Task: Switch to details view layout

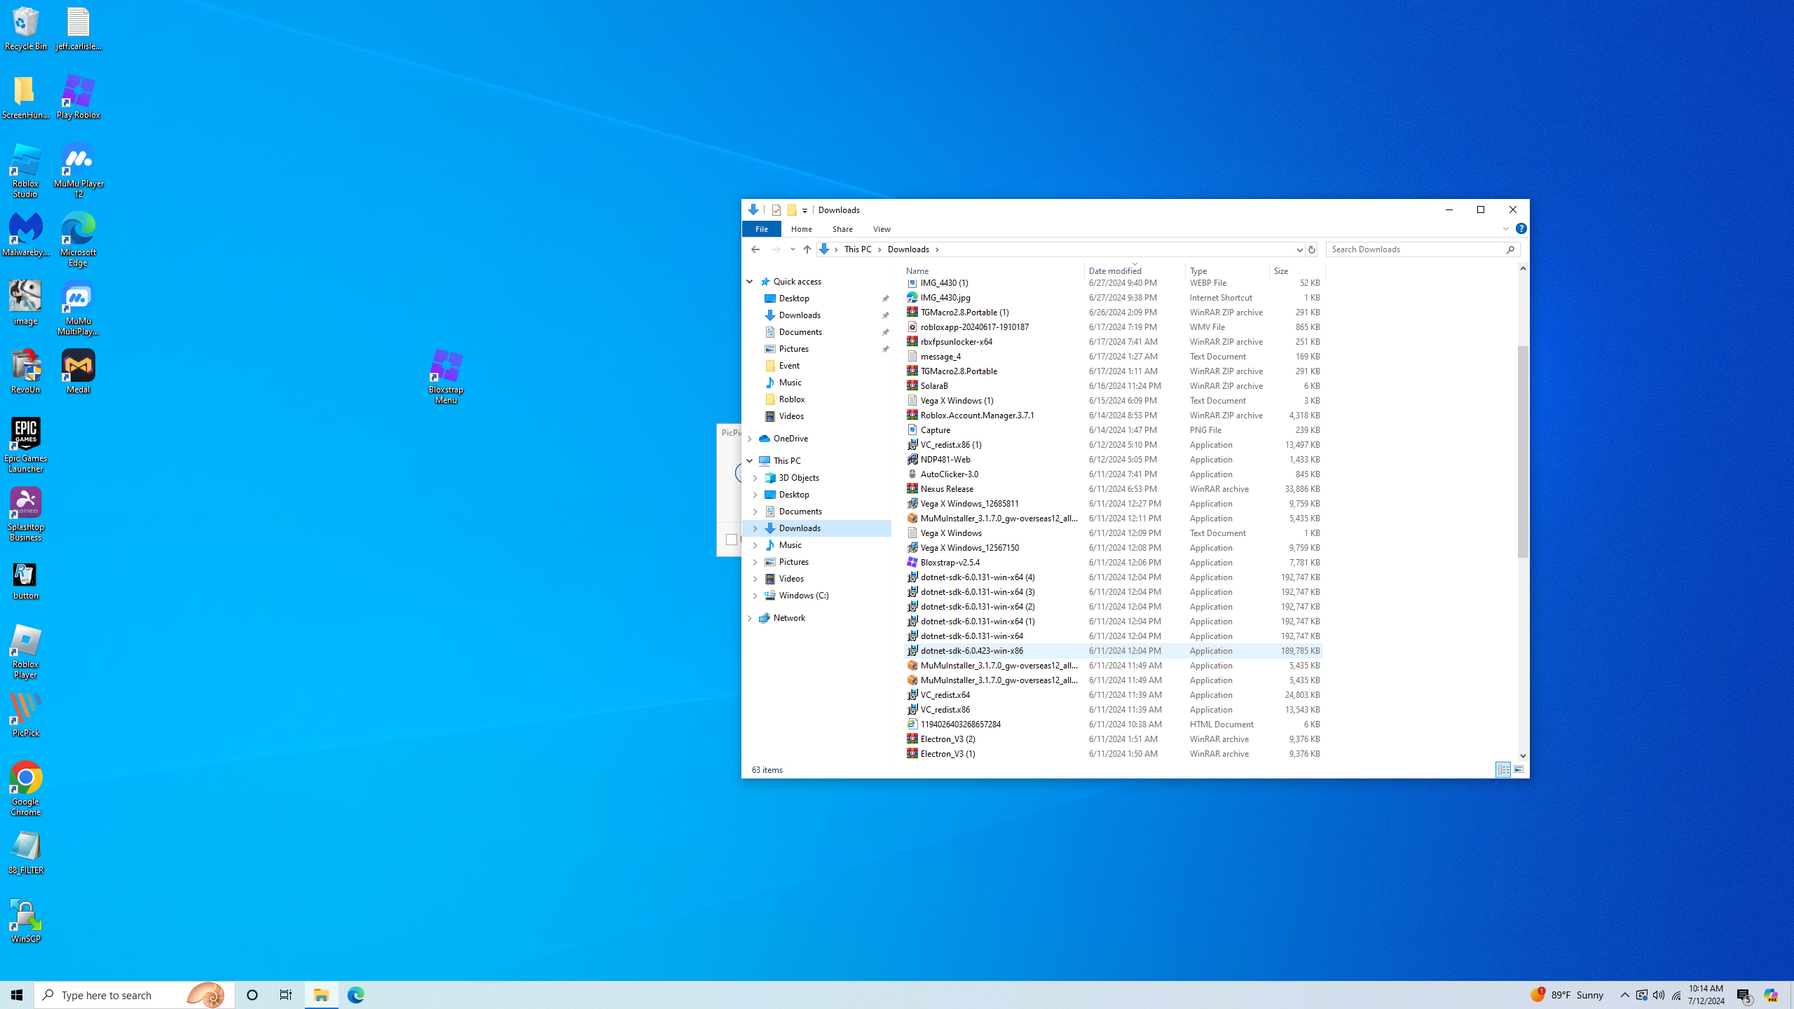Action: click(x=1502, y=769)
